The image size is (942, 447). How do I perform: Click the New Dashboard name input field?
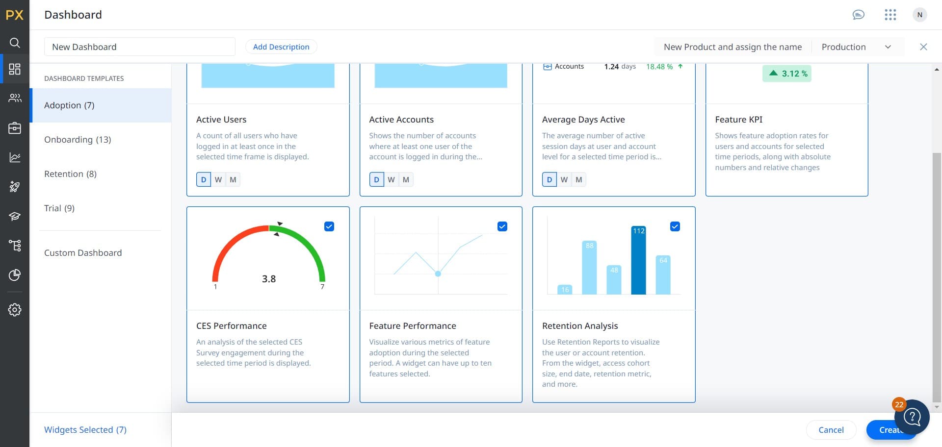[140, 47]
